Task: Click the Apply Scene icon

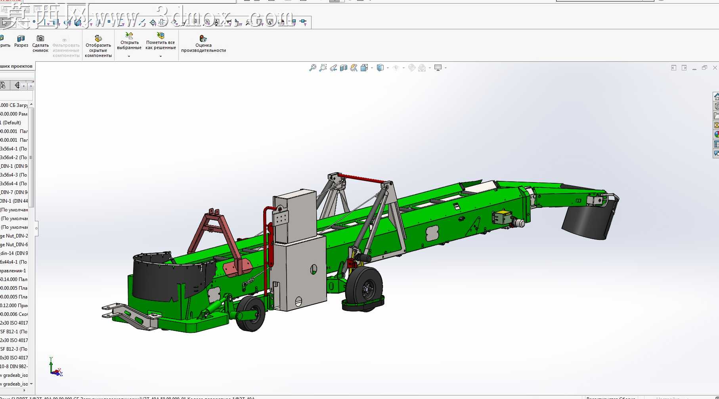Action: 422,68
